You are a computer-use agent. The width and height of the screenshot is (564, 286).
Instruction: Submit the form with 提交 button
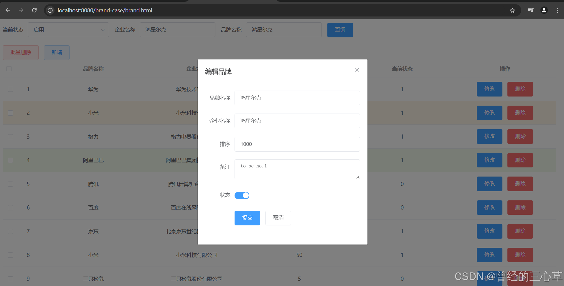click(247, 218)
